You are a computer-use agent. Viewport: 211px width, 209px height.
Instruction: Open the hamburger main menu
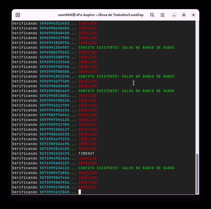tap(162, 15)
